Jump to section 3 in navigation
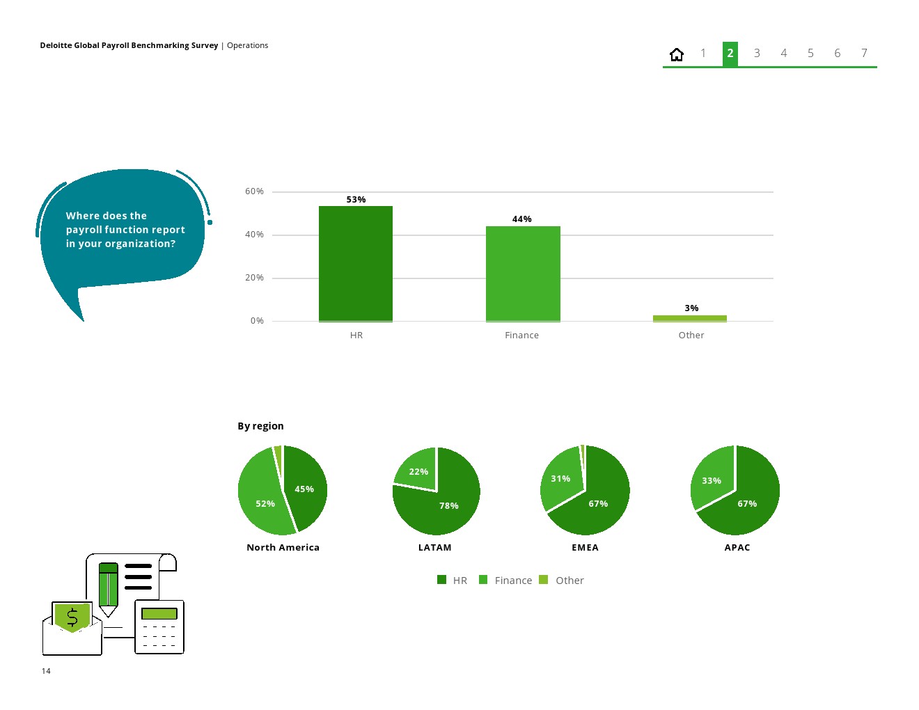Screen dimensions: 919x710 point(757,54)
